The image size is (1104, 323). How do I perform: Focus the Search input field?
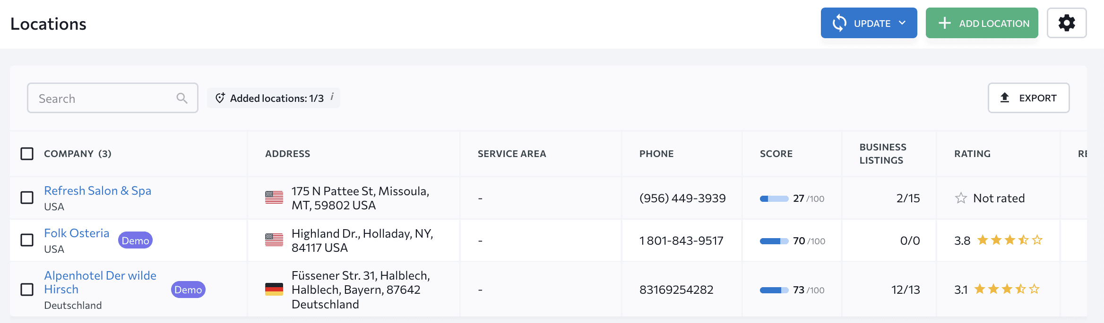click(112, 98)
